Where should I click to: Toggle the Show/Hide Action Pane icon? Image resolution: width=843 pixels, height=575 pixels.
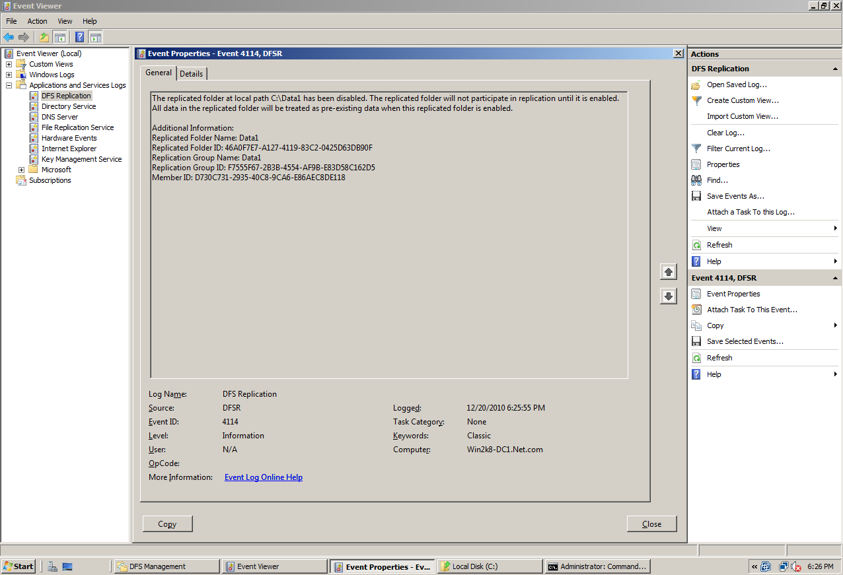pos(95,37)
